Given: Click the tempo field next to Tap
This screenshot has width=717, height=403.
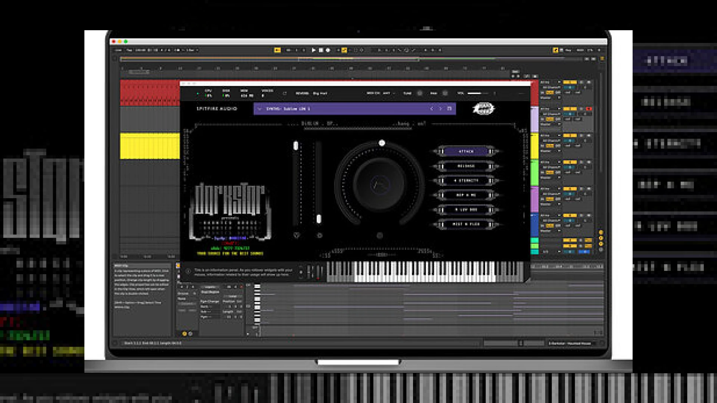Looking at the screenshot, I should (x=140, y=50).
